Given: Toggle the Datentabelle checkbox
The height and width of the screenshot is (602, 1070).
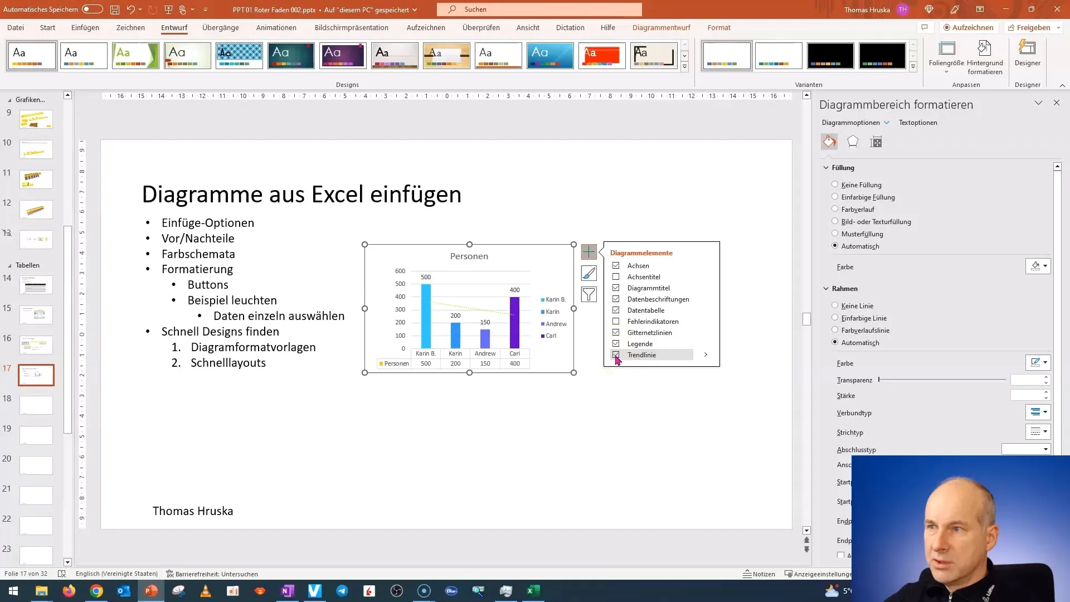Looking at the screenshot, I should coord(616,310).
